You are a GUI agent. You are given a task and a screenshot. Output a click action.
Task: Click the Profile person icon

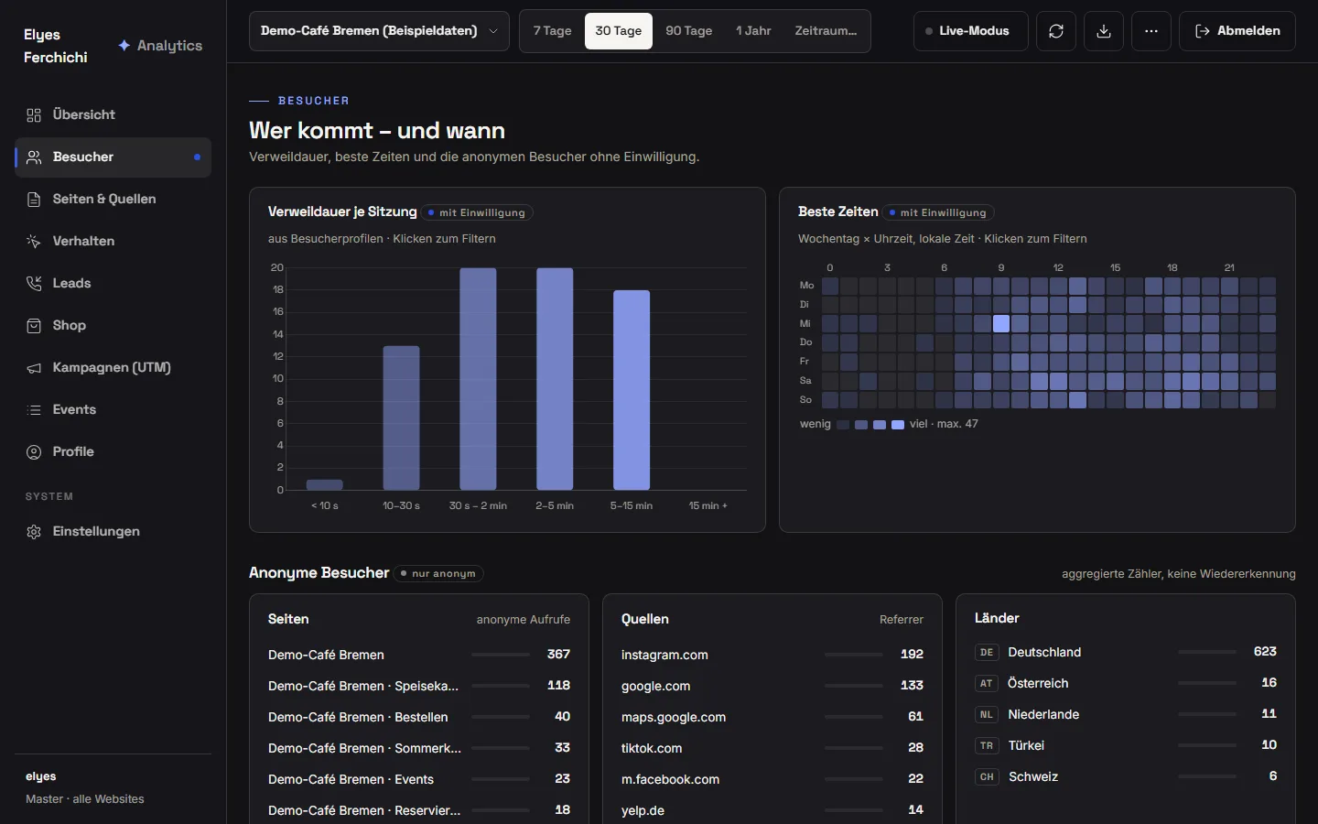click(x=34, y=452)
